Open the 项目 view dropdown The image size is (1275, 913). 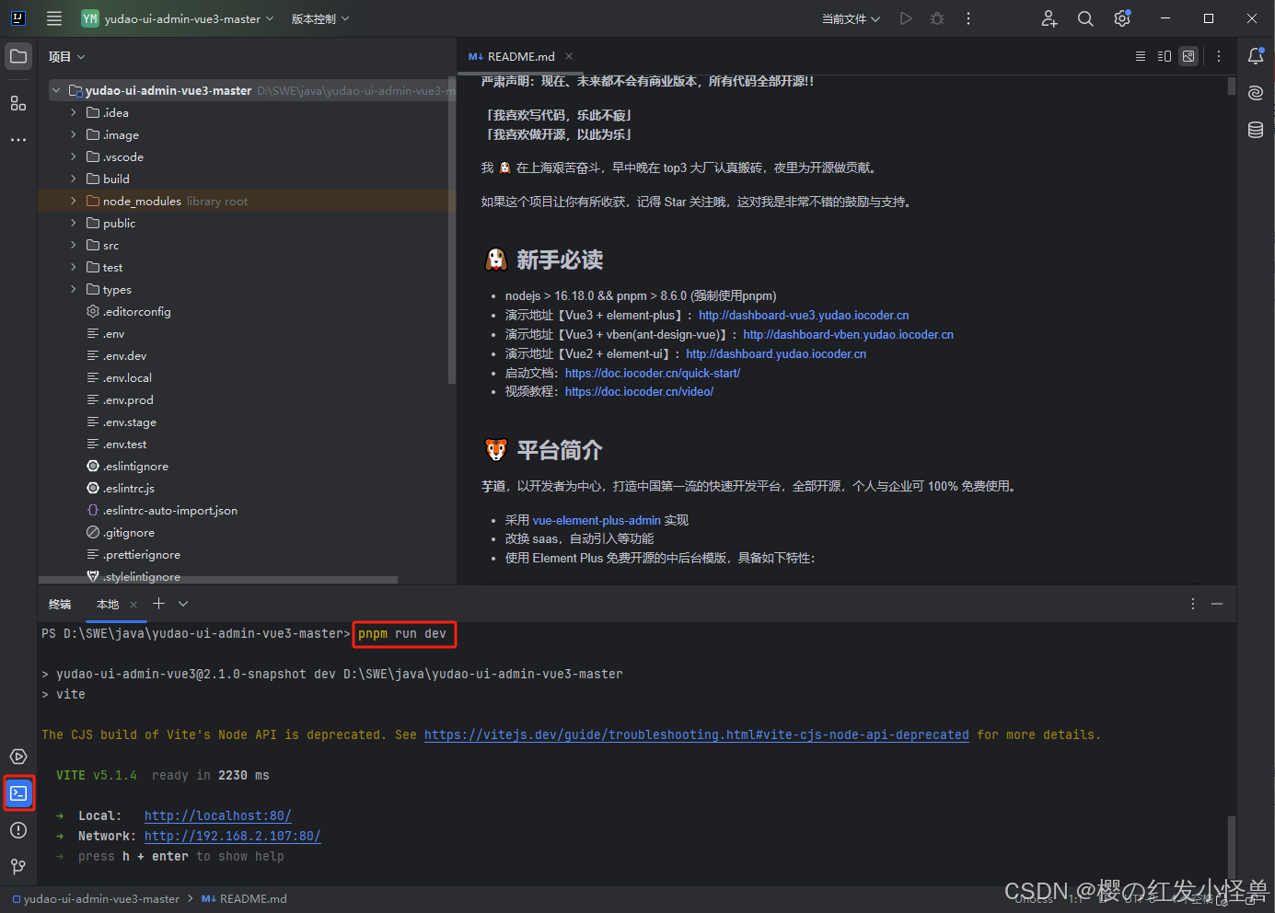(x=66, y=56)
